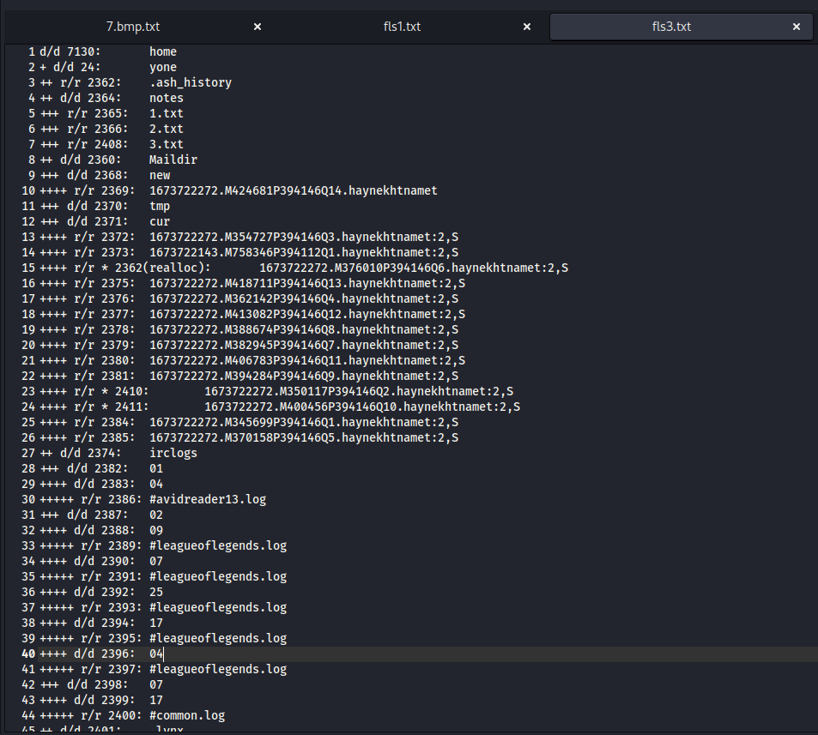Click the 3.txt entry under notes
This screenshot has height=735, width=818.
(166, 144)
